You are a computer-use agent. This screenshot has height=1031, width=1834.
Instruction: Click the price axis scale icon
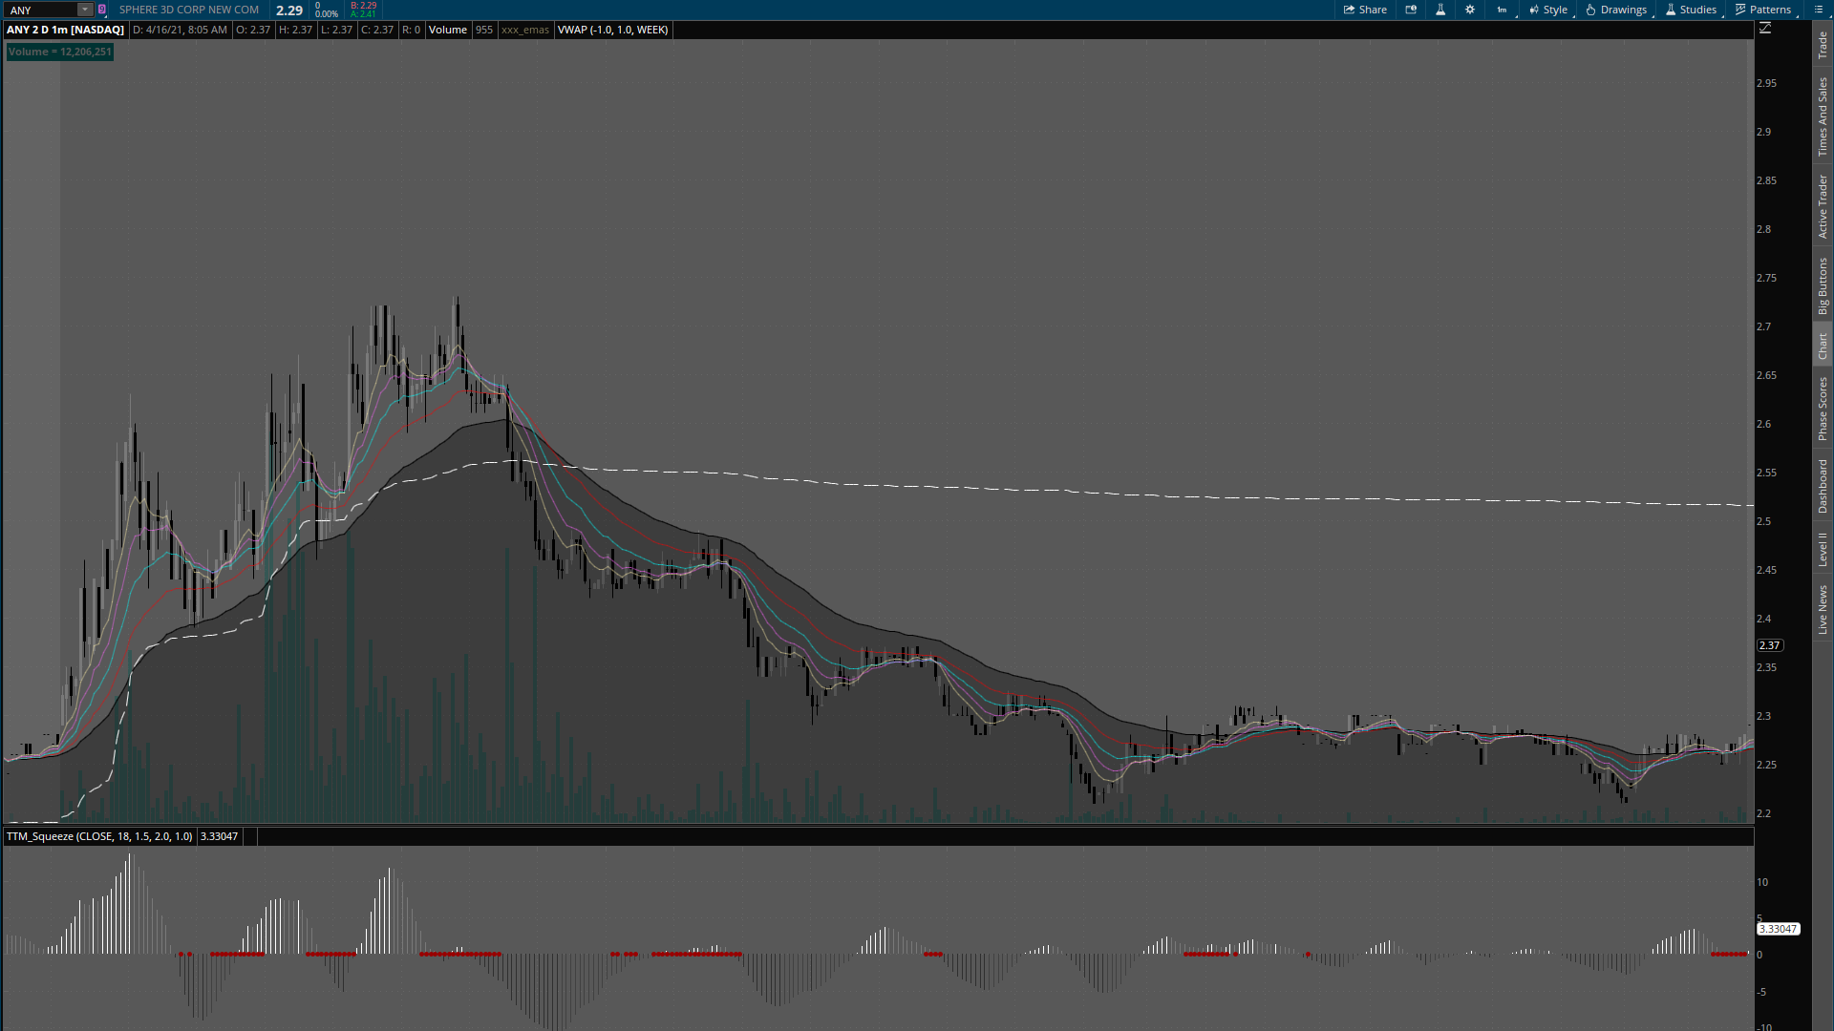1765,29
